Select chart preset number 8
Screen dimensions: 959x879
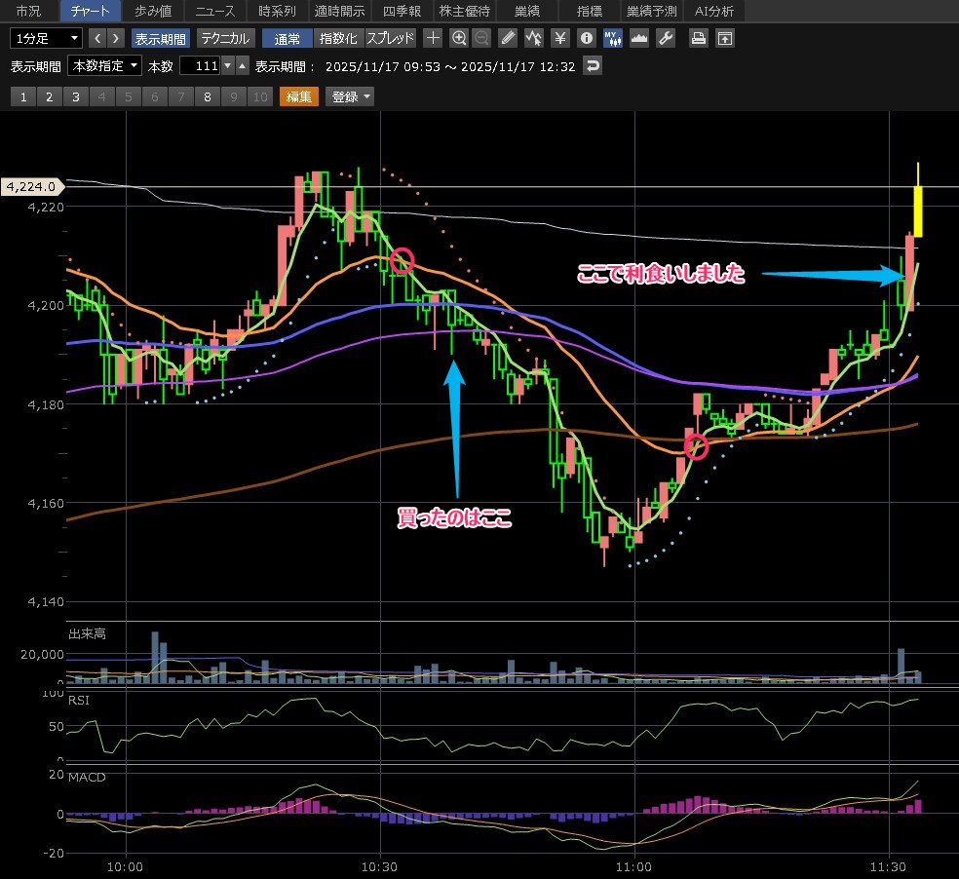207,96
